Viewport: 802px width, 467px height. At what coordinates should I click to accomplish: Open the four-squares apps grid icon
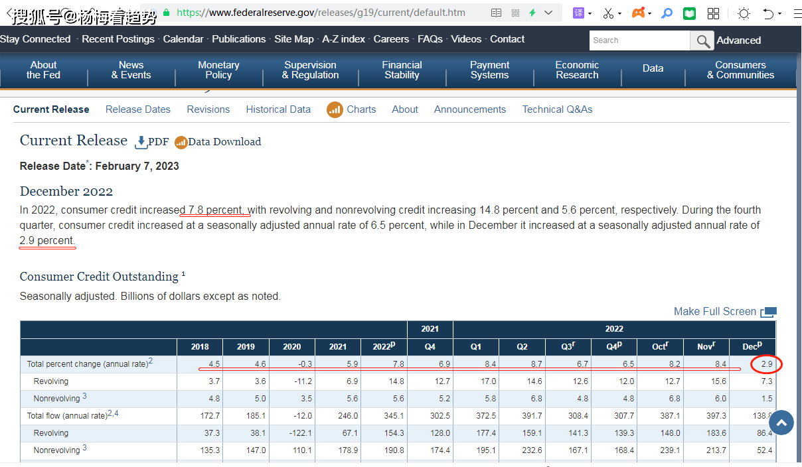713,13
